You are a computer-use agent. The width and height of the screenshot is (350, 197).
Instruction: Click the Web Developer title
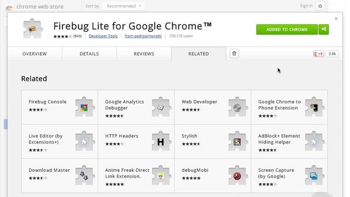[x=199, y=102]
